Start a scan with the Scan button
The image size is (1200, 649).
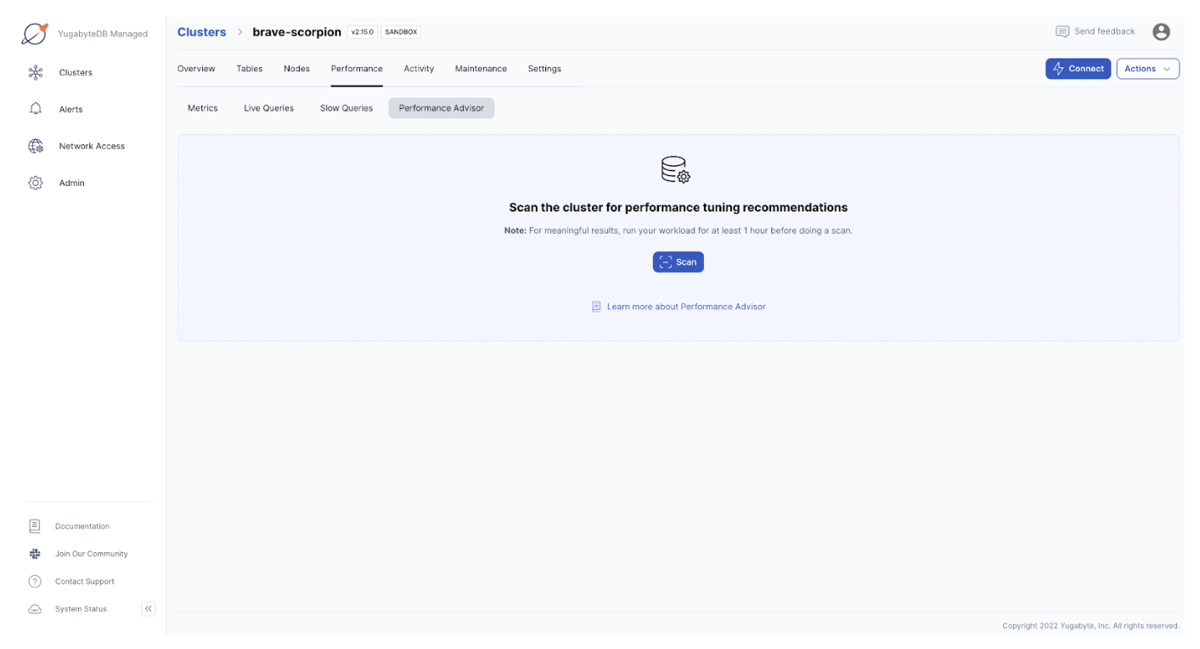click(678, 262)
